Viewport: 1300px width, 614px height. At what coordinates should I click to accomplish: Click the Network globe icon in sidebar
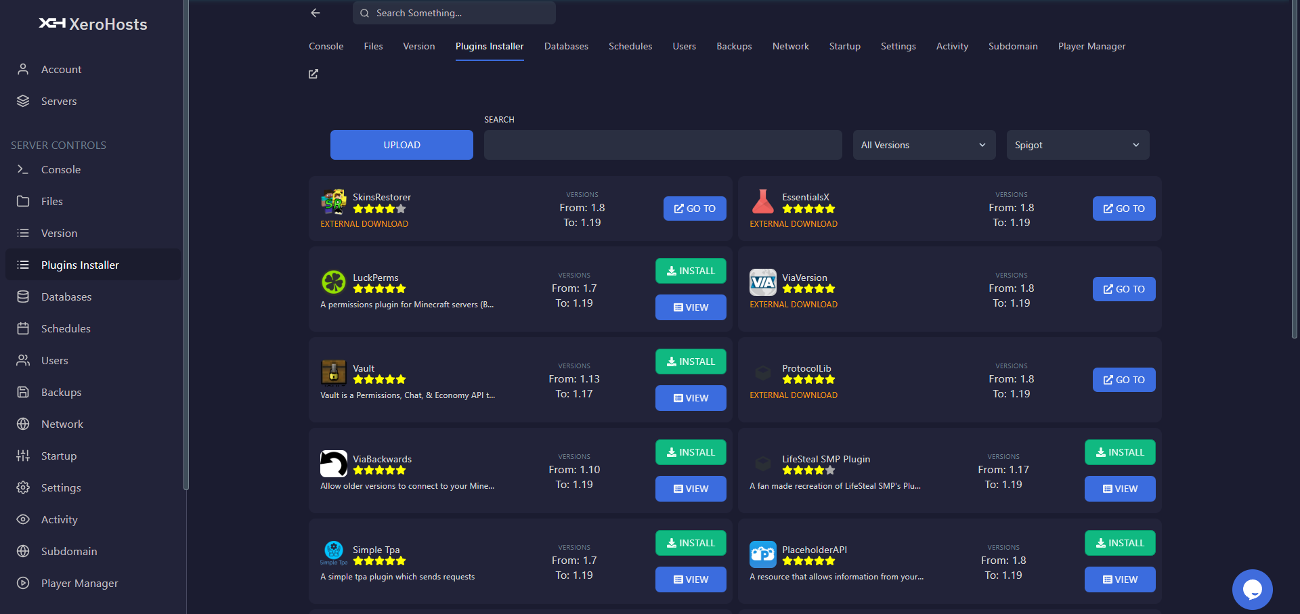[23, 424]
